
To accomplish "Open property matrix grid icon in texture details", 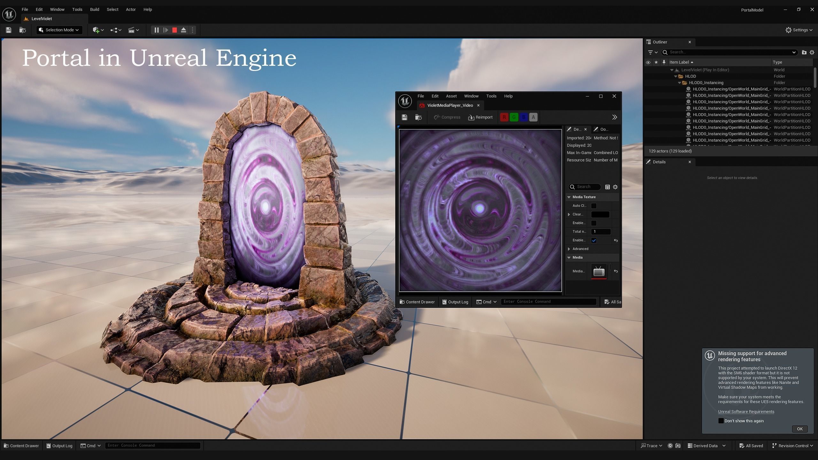I will tap(607, 187).
